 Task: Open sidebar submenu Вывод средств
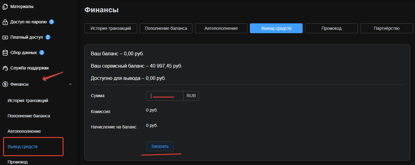pos(23,147)
